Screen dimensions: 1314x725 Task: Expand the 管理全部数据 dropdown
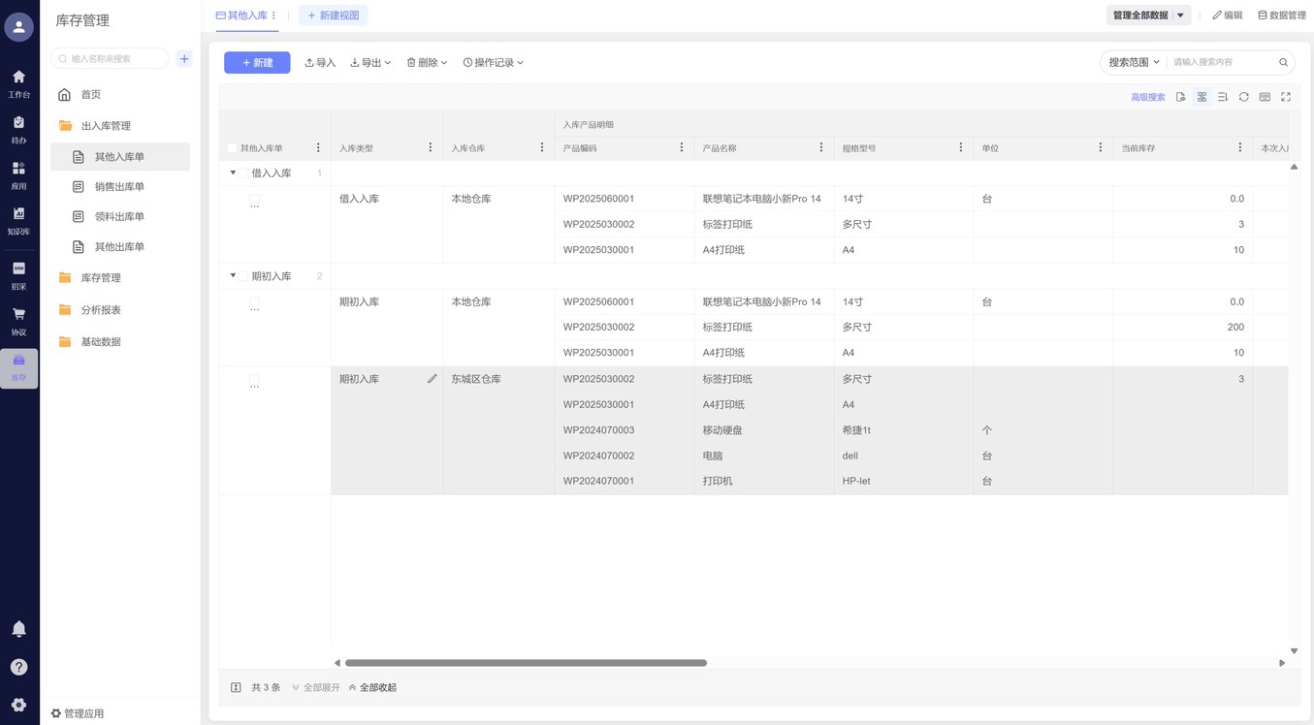coord(1180,16)
